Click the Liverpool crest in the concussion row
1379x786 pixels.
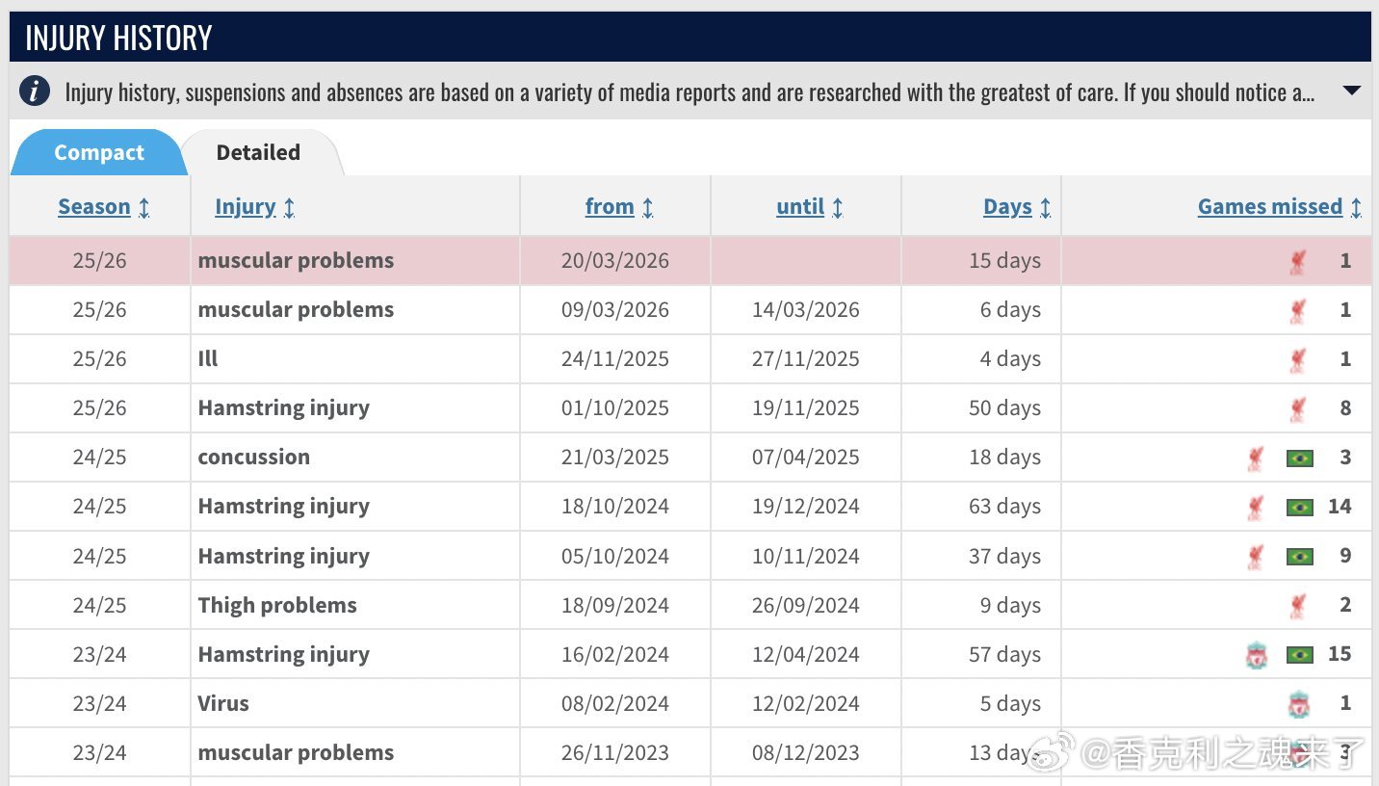(x=1256, y=458)
